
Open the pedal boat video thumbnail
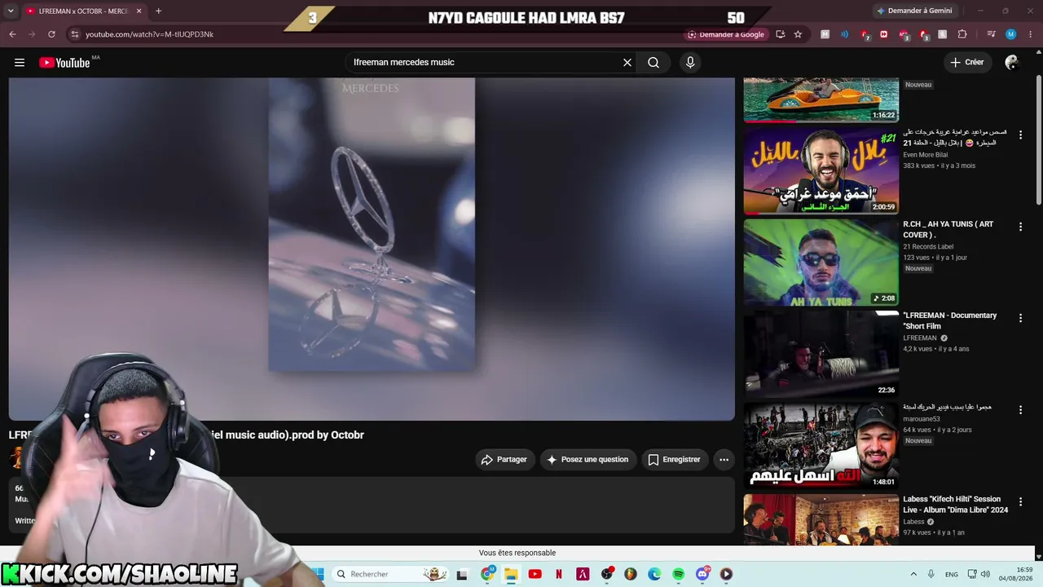pyautogui.click(x=821, y=99)
